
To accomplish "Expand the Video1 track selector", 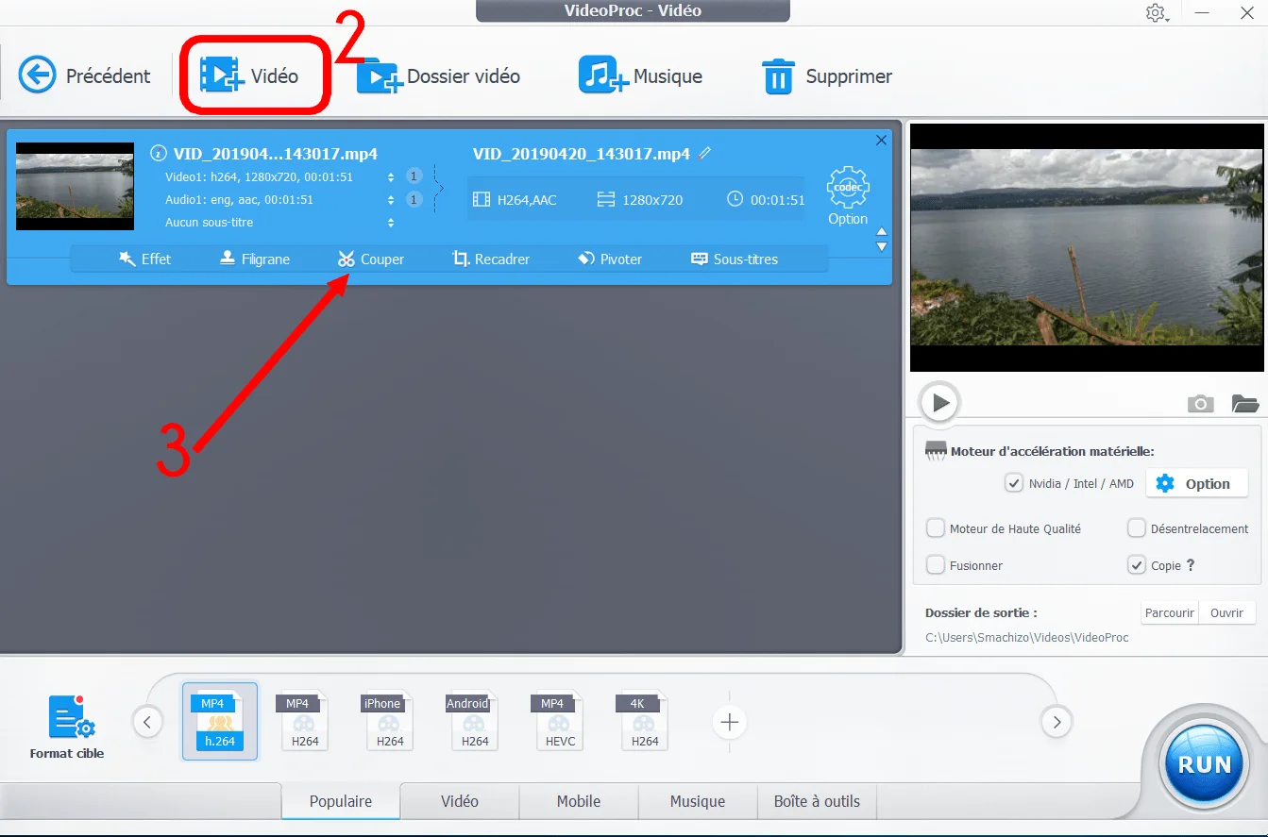I will pos(390,176).
